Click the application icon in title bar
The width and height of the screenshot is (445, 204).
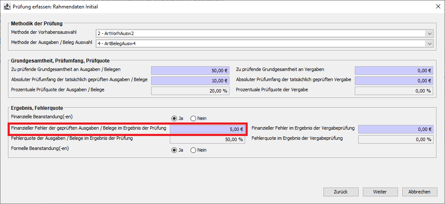tap(7, 6)
